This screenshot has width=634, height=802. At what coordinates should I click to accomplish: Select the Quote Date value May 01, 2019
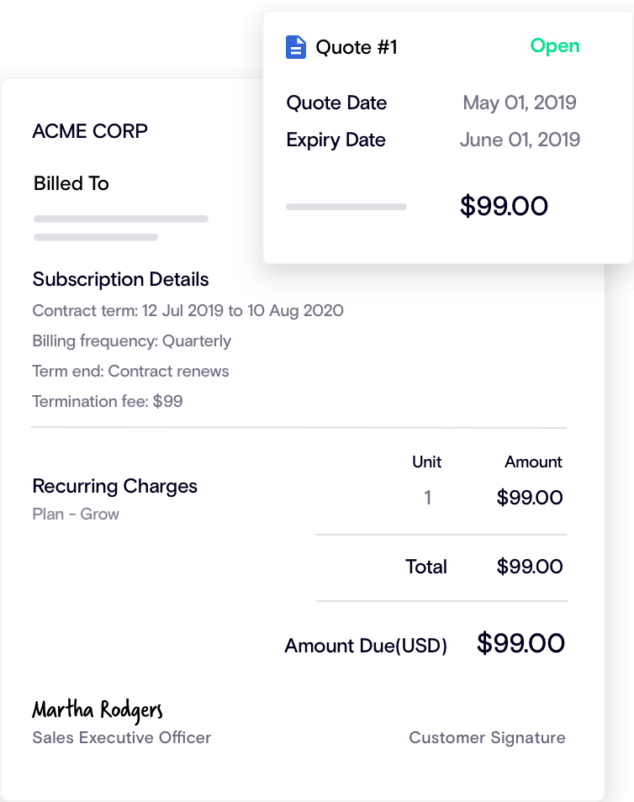[x=519, y=103]
